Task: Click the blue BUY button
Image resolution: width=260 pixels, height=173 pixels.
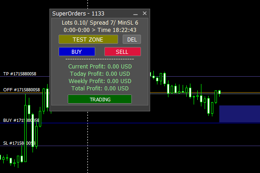Action: 77,52
